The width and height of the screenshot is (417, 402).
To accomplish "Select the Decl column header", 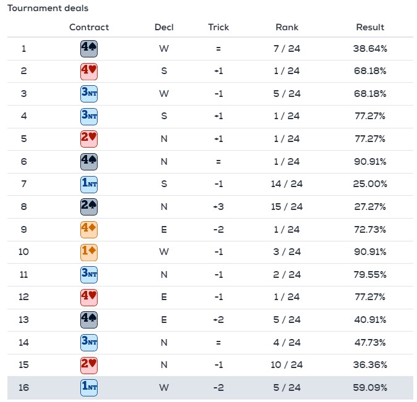I will click(x=164, y=27).
